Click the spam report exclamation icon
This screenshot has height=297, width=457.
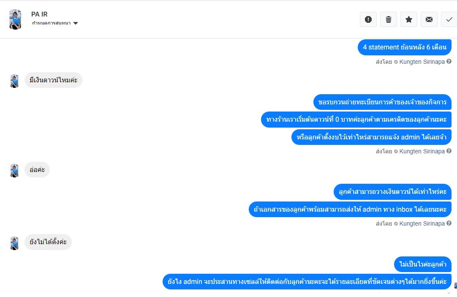click(368, 19)
